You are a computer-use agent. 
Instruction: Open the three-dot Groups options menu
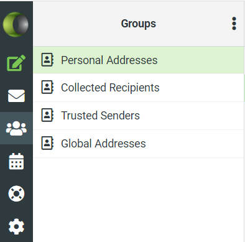click(234, 24)
